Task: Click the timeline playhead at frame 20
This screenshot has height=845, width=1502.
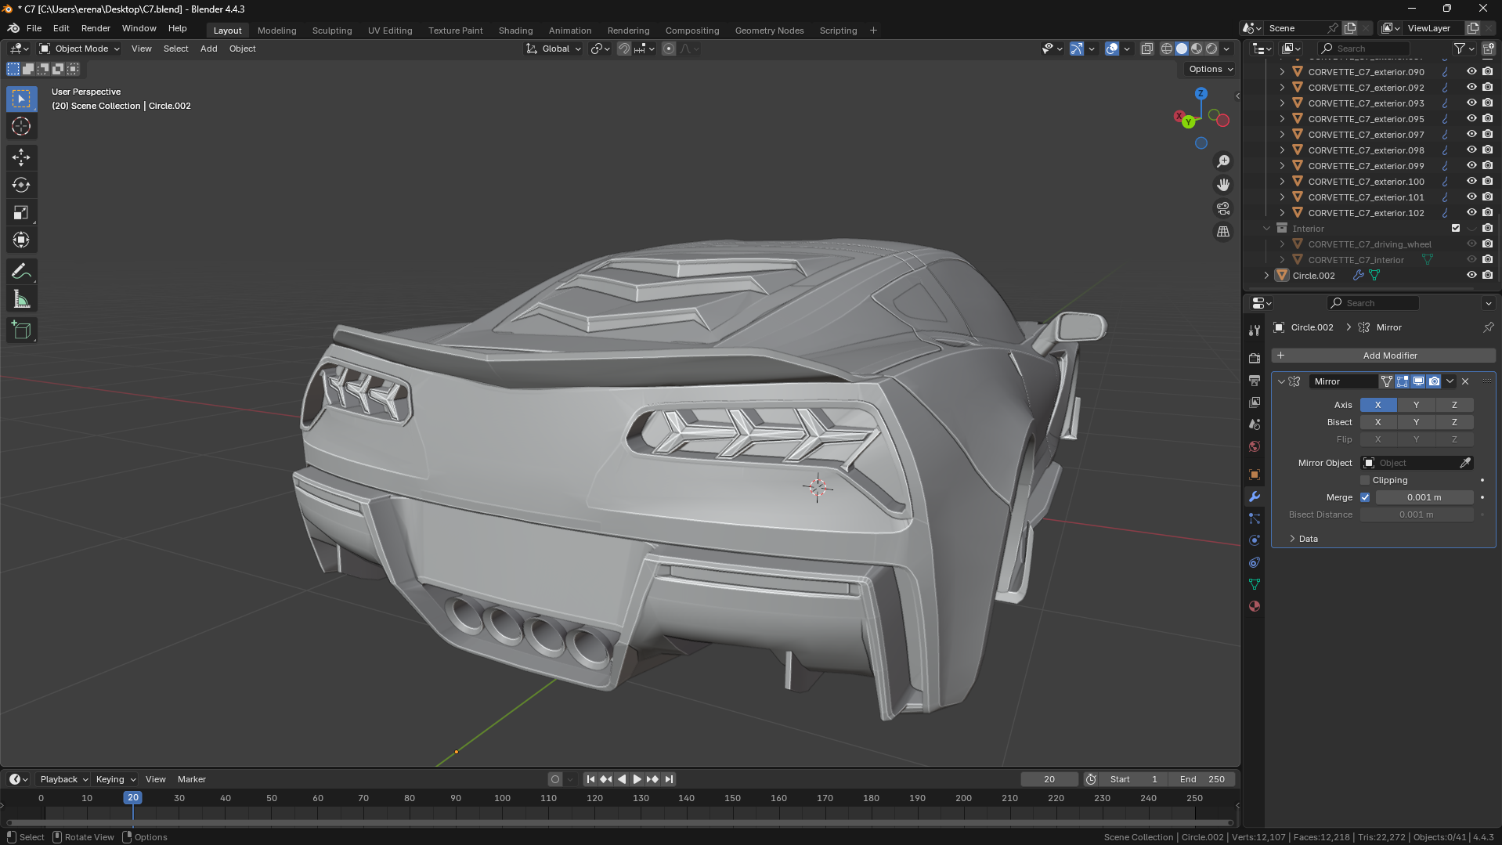Action: point(132,798)
